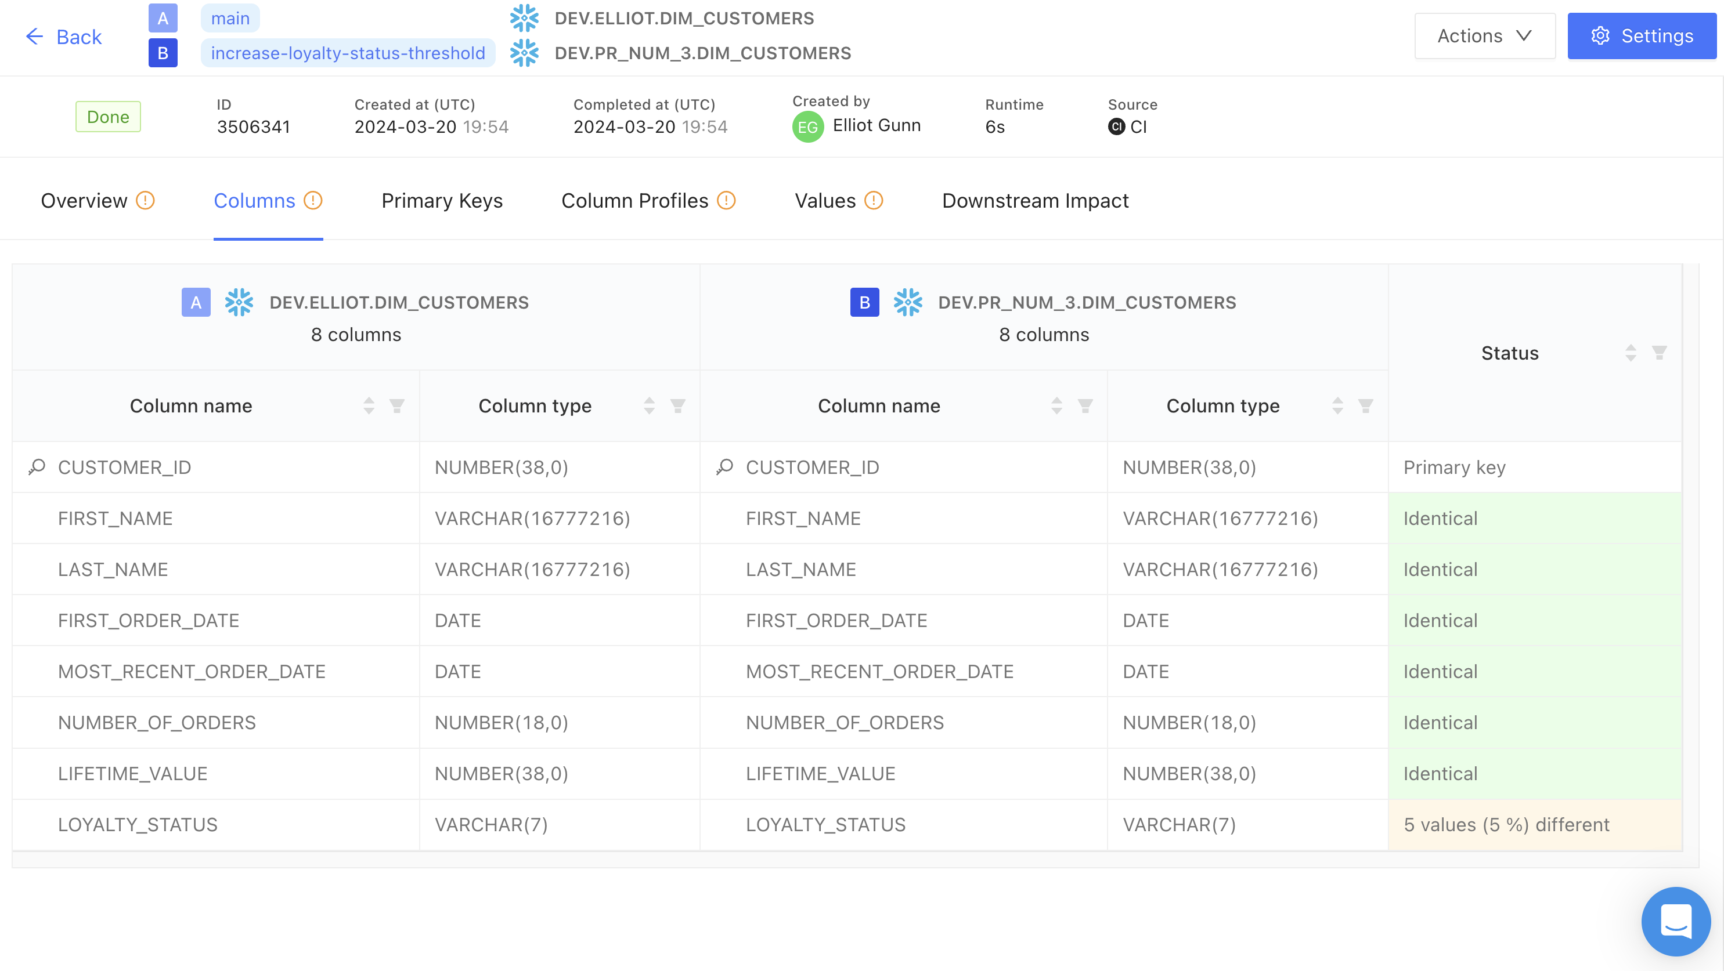Click Snowflake icon in table B column header

point(907,302)
